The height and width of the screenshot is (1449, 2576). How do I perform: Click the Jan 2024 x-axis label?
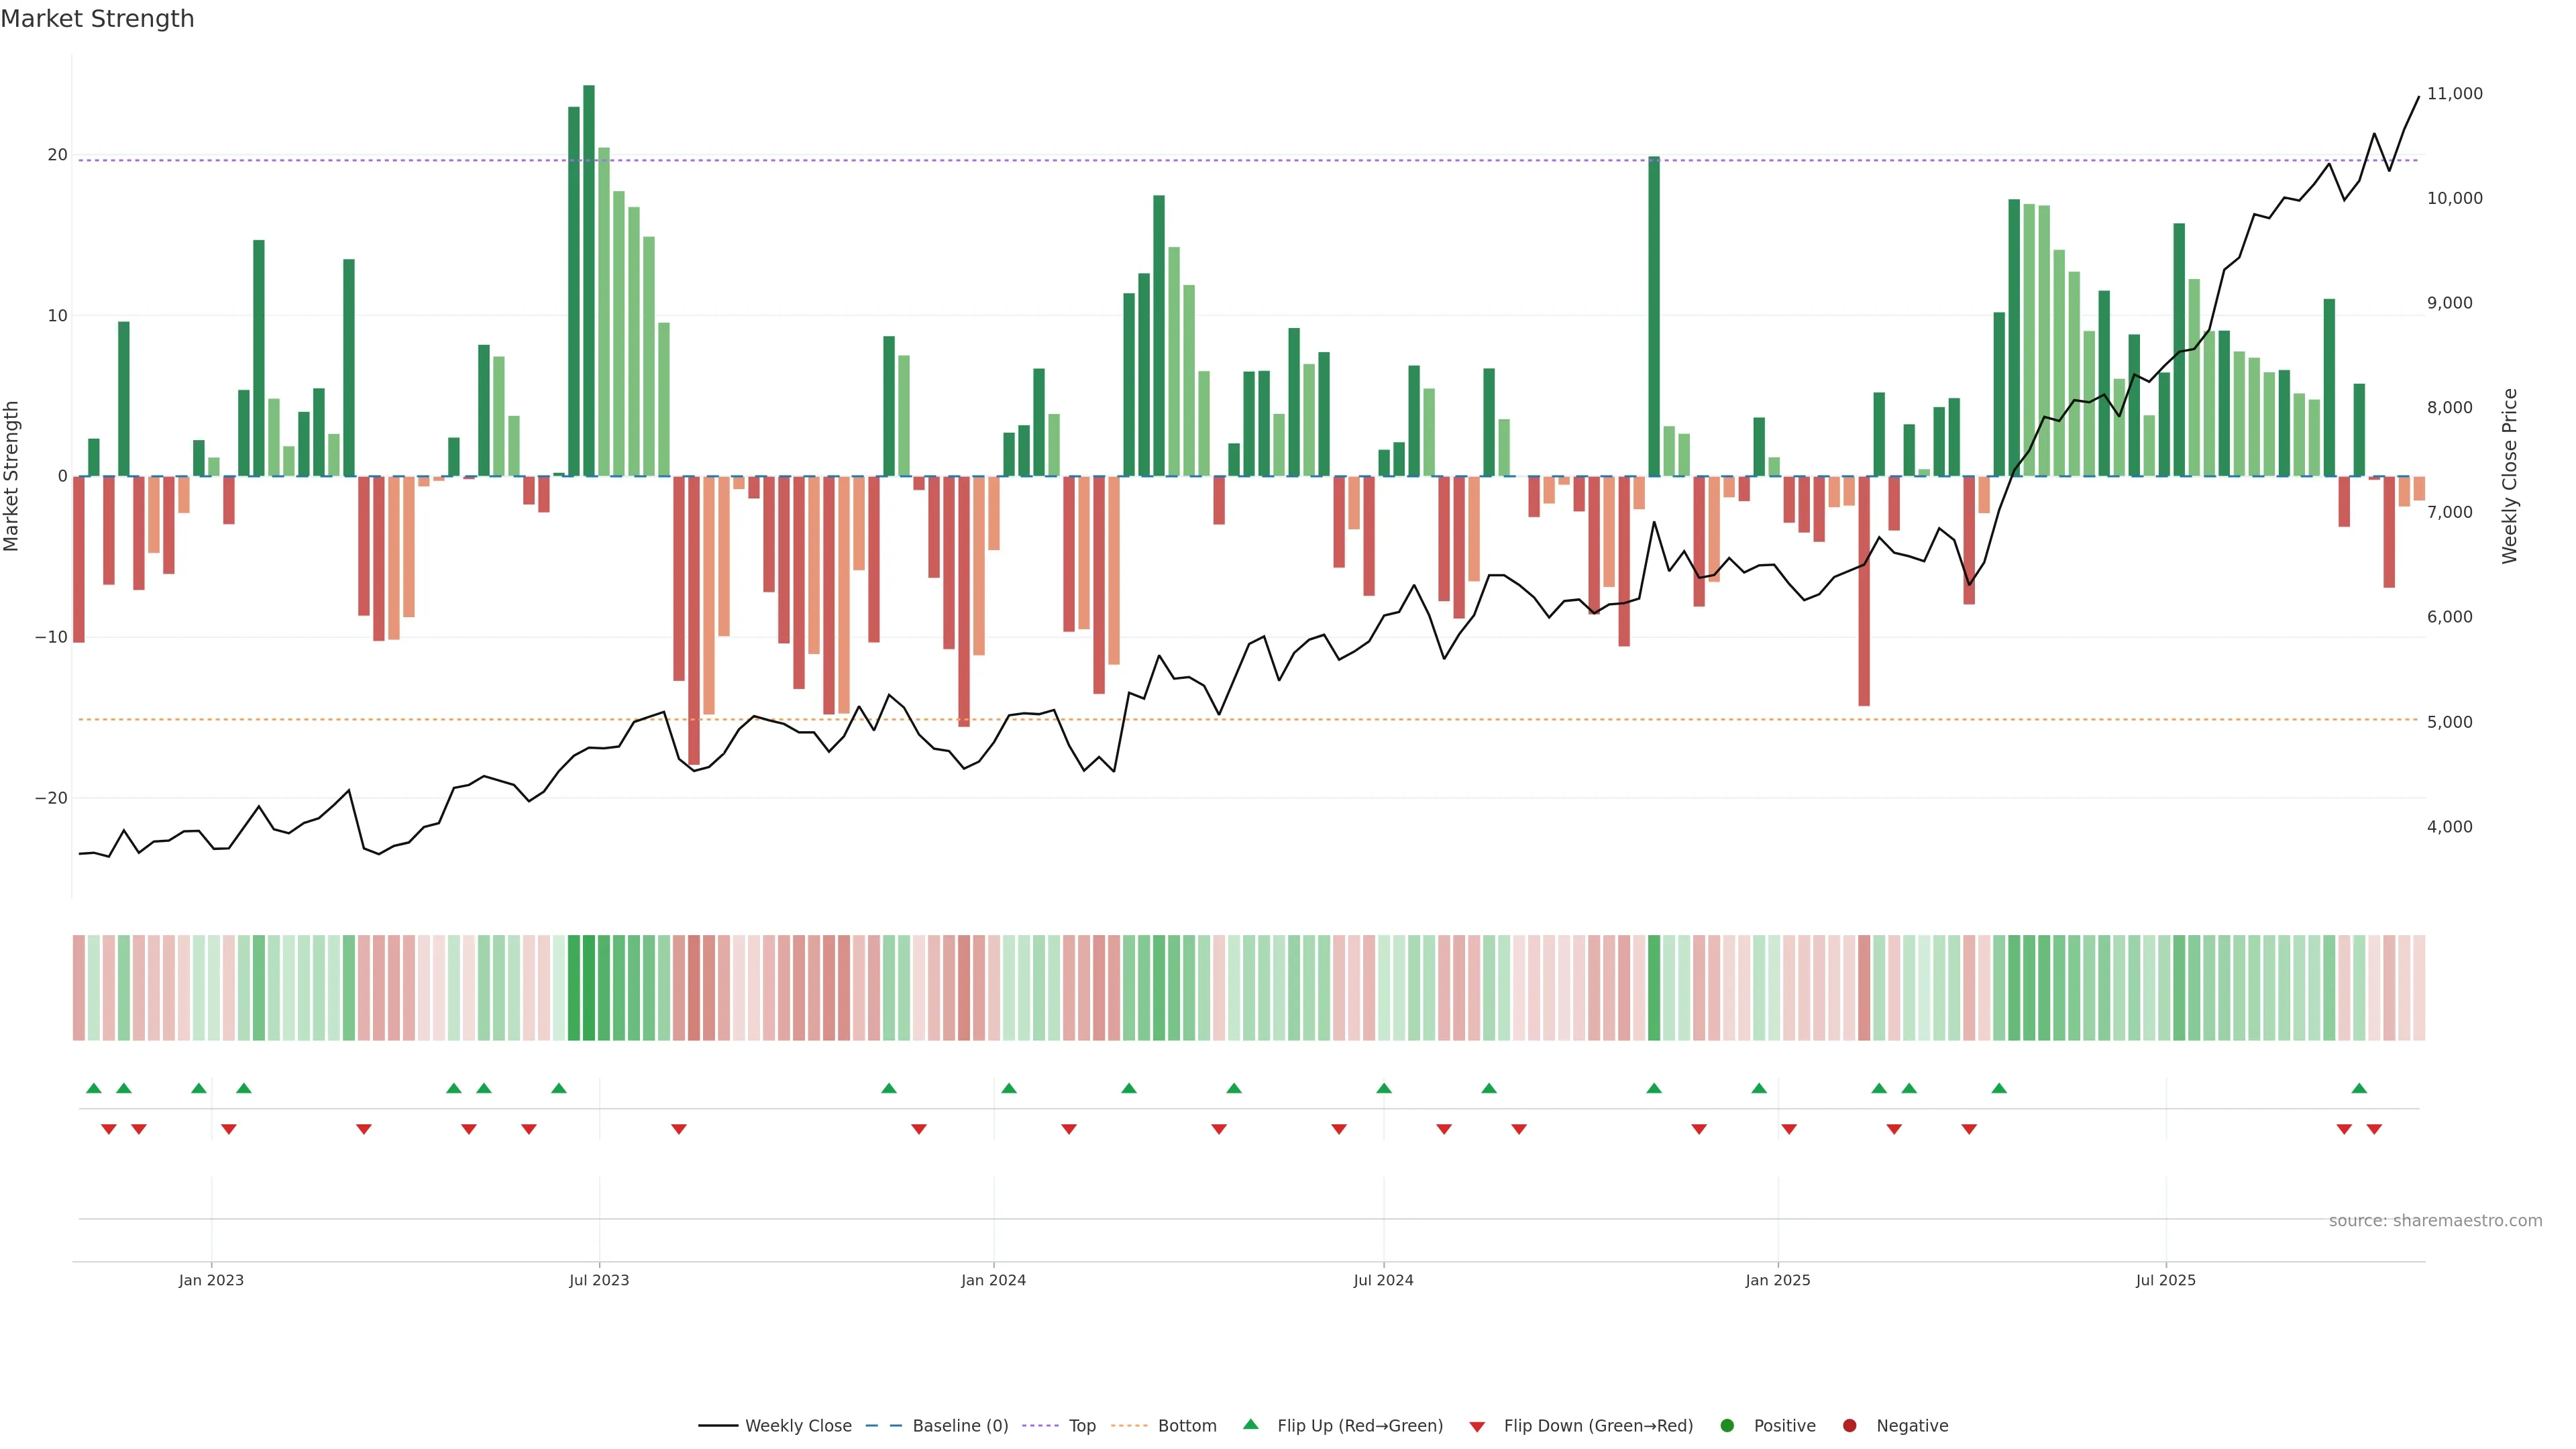[x=993, y=1280]
